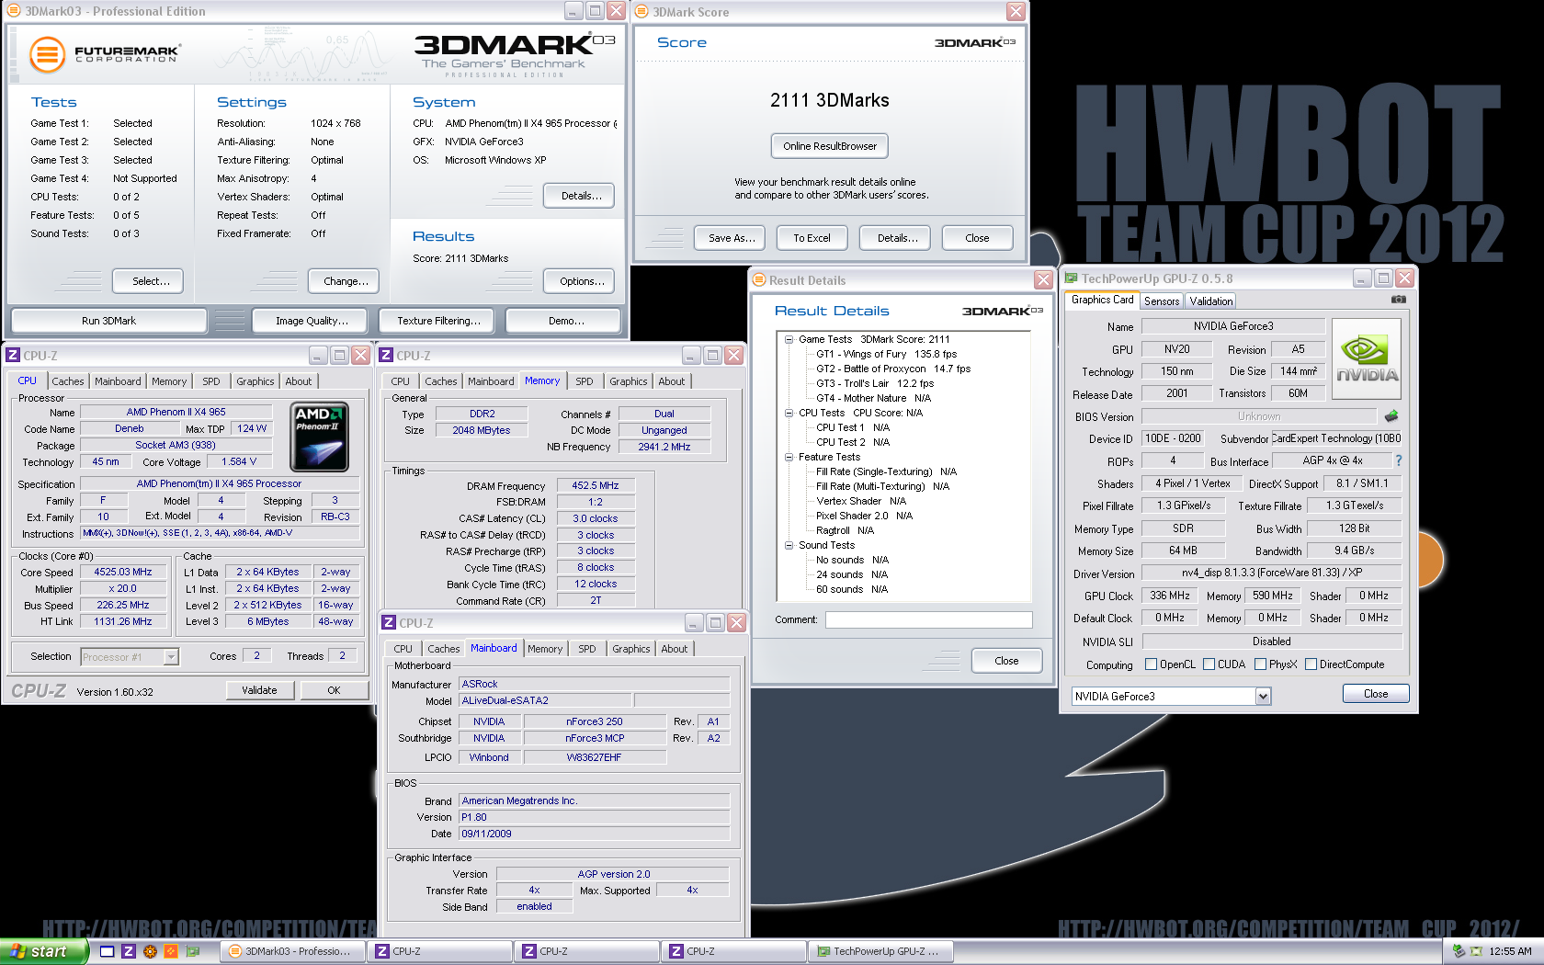Open the Caches tab in the CPU-Z CPU window
Viewport: 1544px width, 965px height.
pos(67,381)
